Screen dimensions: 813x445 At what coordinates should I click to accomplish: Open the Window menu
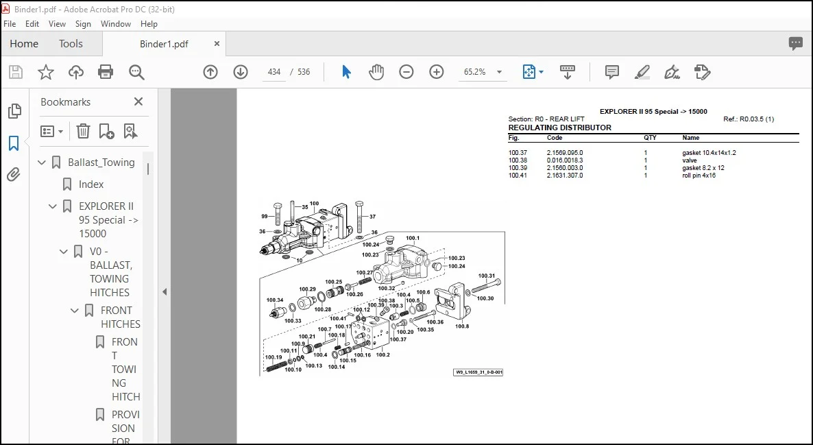pyautogui.click(x=116, y=24)
